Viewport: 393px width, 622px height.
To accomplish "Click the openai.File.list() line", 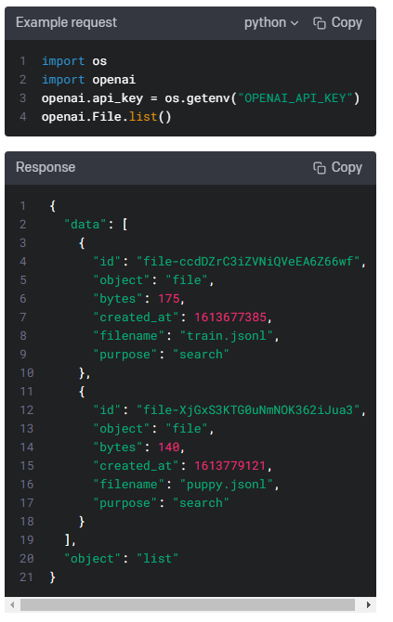I will (x=107, y=117).
